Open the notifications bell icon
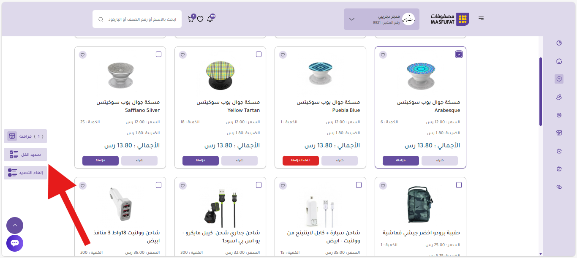The height and width of the screenshot is (258, 577). click(210, 19)
